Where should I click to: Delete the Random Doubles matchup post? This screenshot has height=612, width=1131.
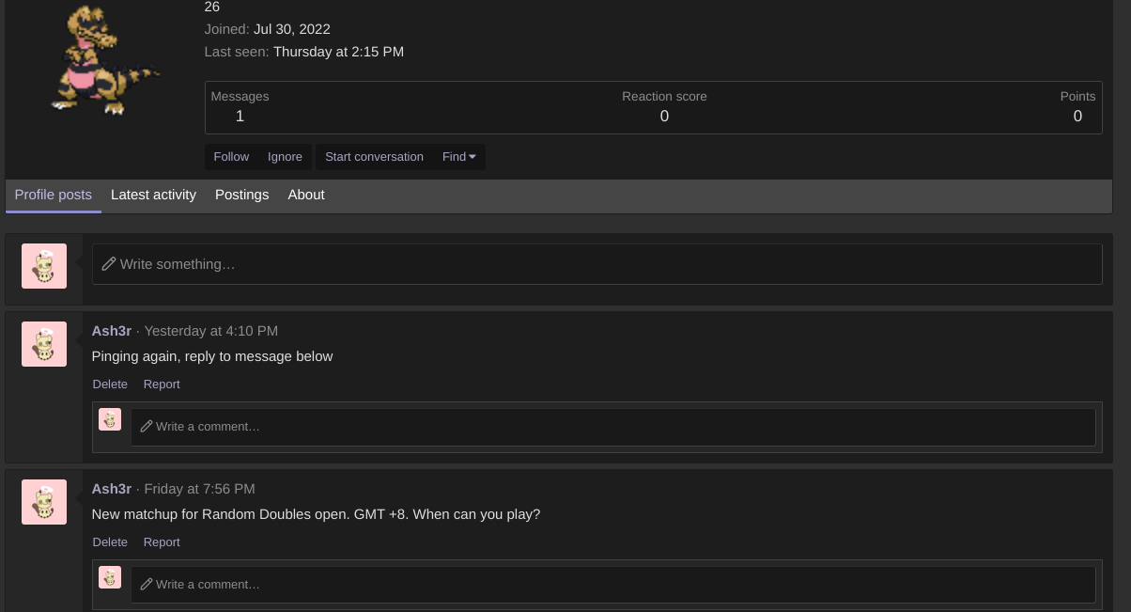click(110, 542)
